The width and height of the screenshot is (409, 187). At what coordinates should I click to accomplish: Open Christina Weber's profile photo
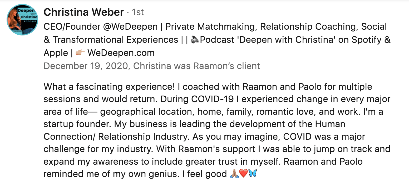[22, 20]
